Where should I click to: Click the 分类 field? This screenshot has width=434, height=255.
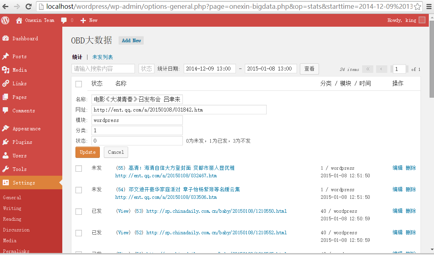(137, 130)
